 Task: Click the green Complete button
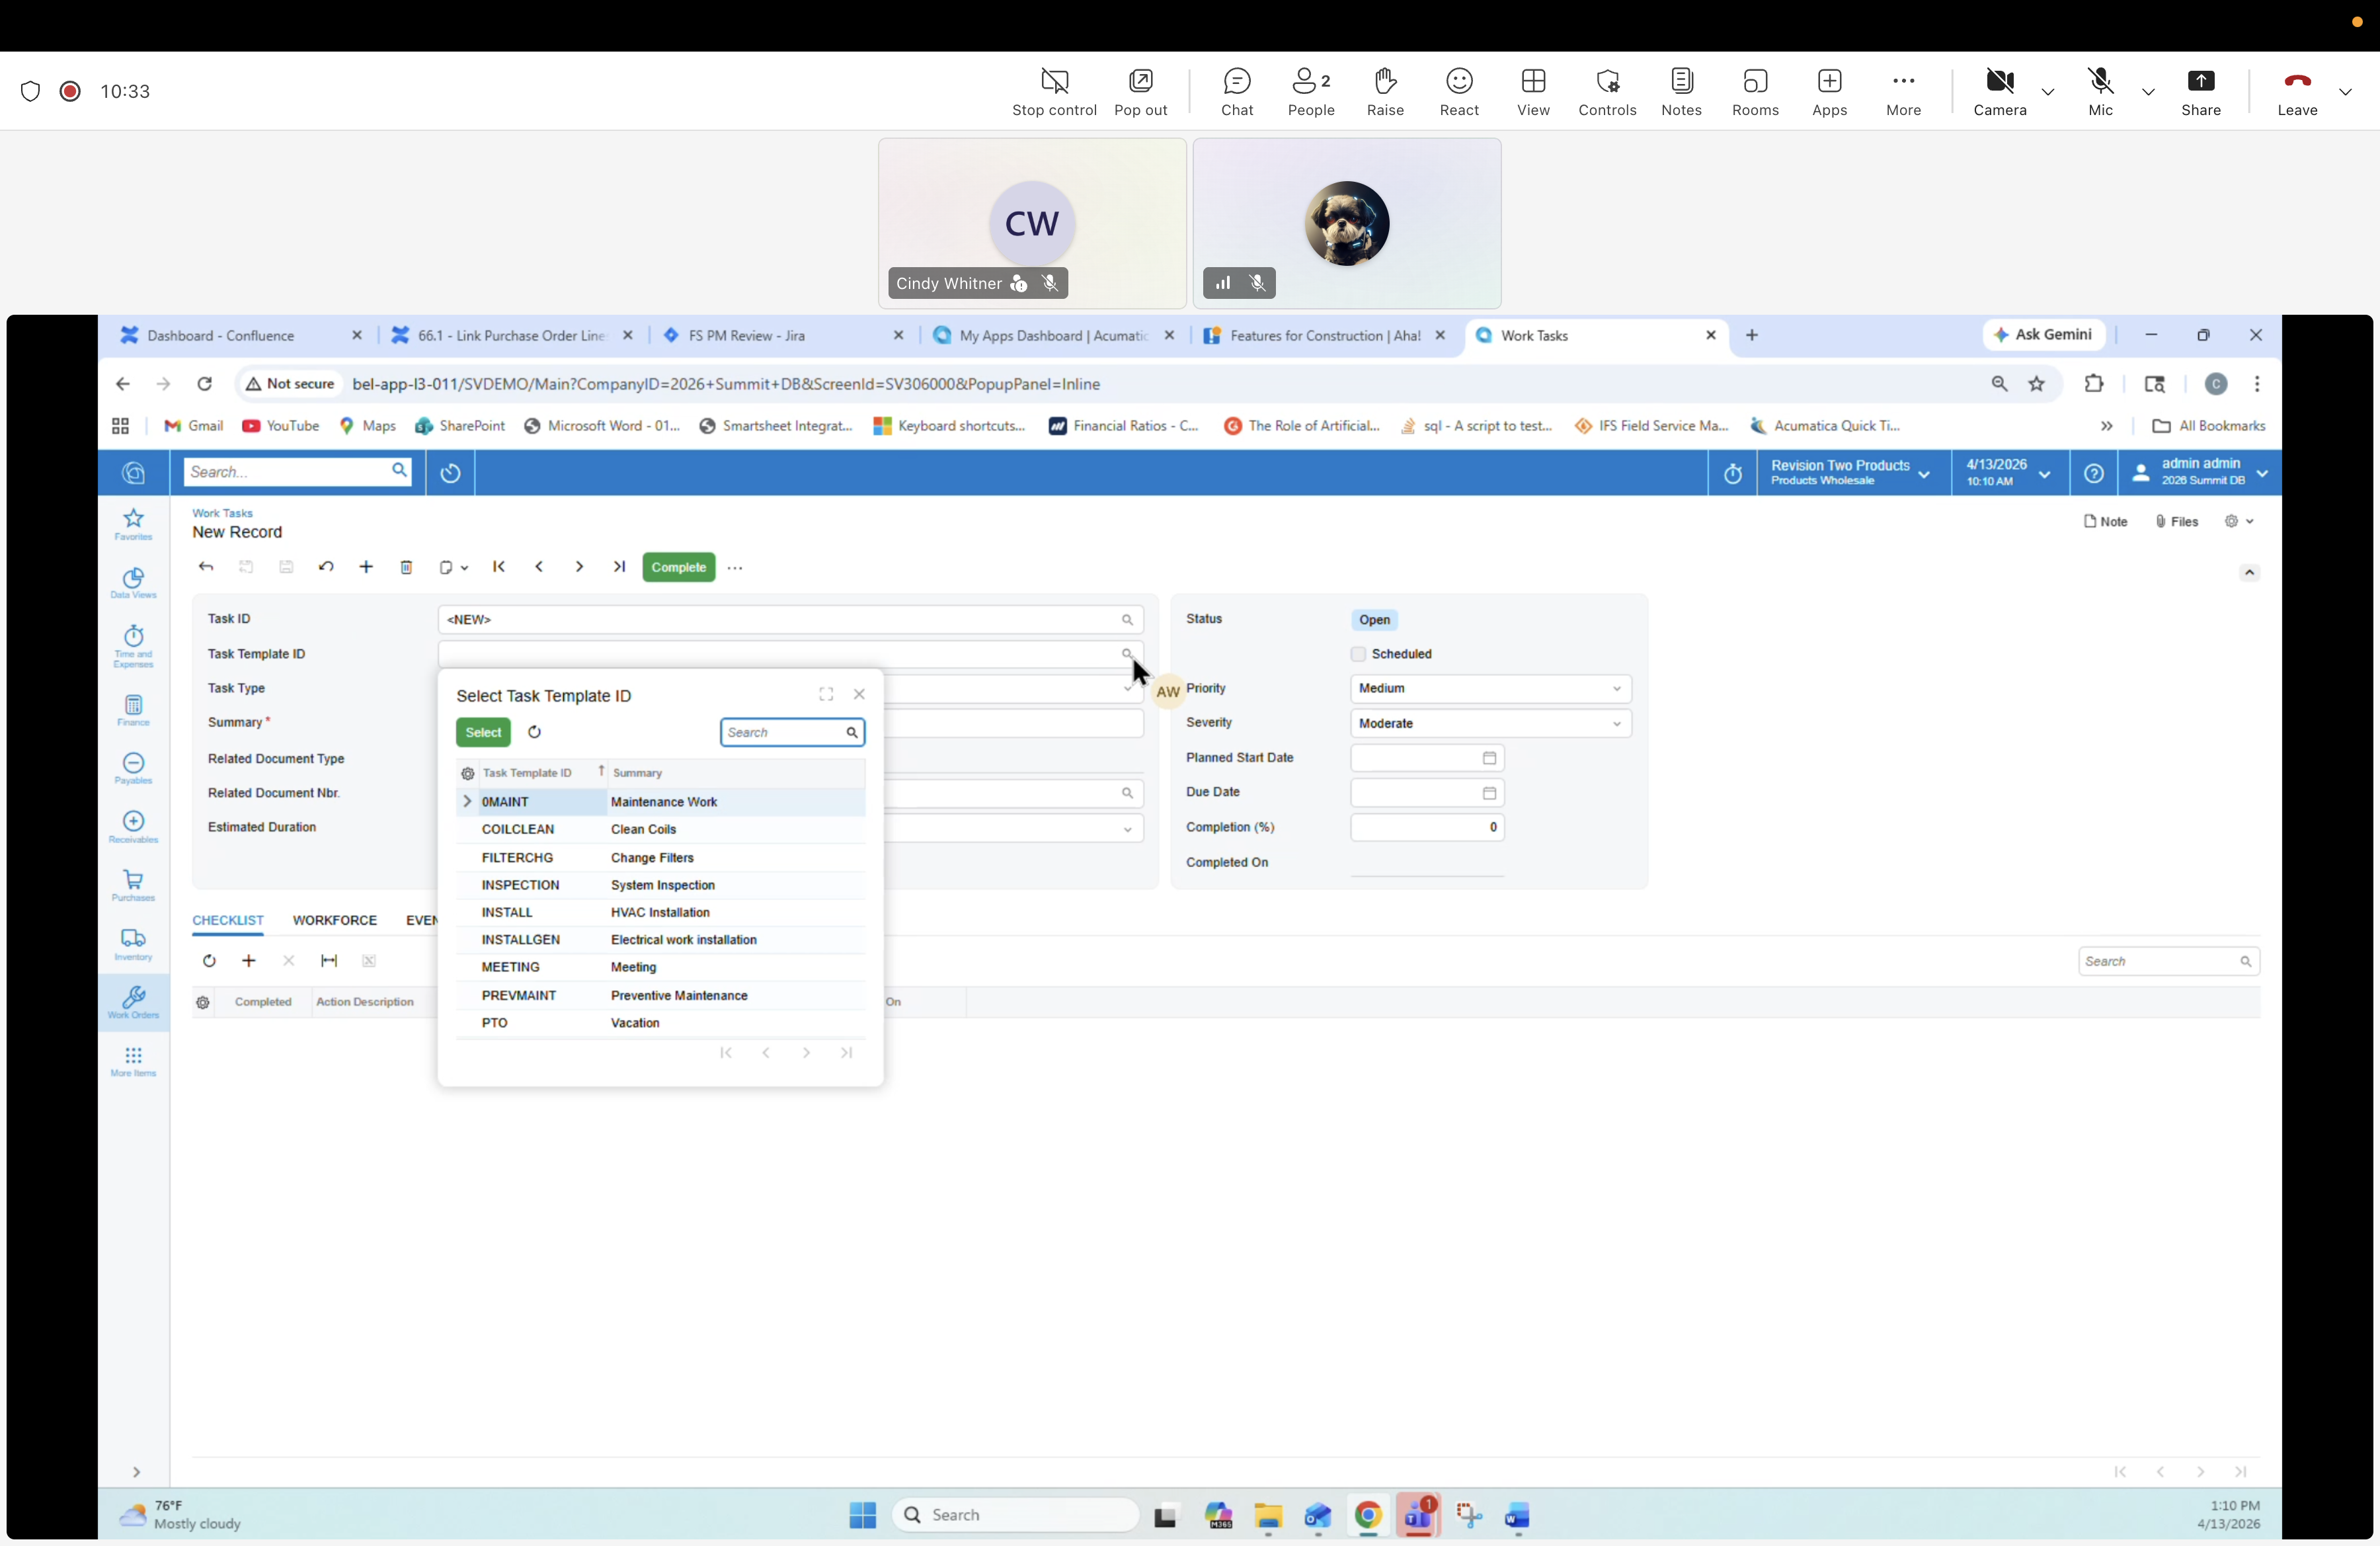tap(678, 567)
